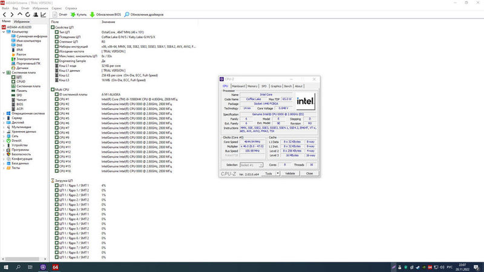Click Обновления BIOS update button
Image resolution: width=484 pixels, height=272 pixels.
click(105, 15)
